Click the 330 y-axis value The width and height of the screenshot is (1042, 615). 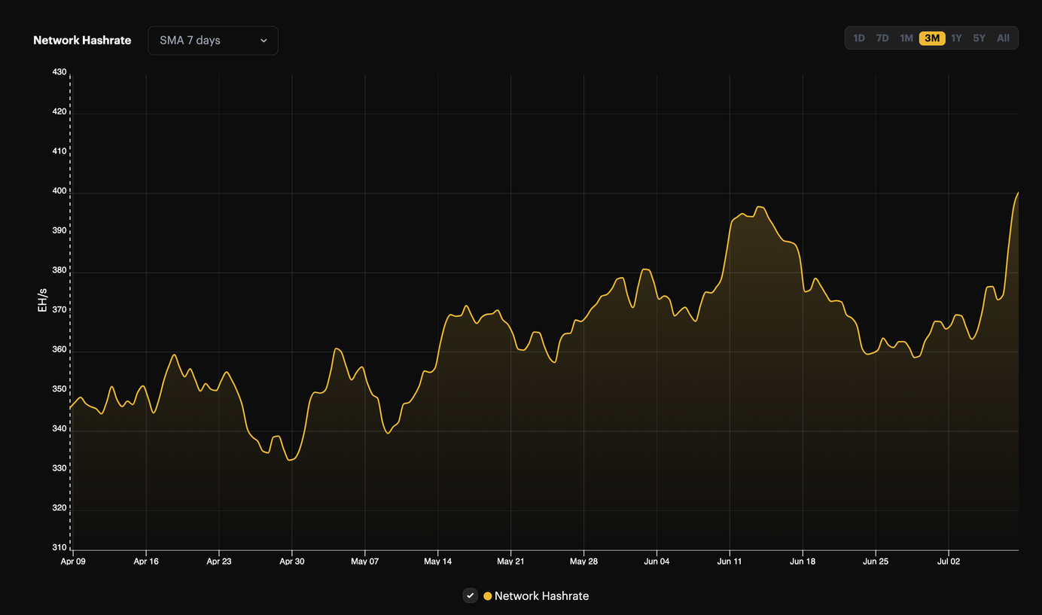[59, 468]
